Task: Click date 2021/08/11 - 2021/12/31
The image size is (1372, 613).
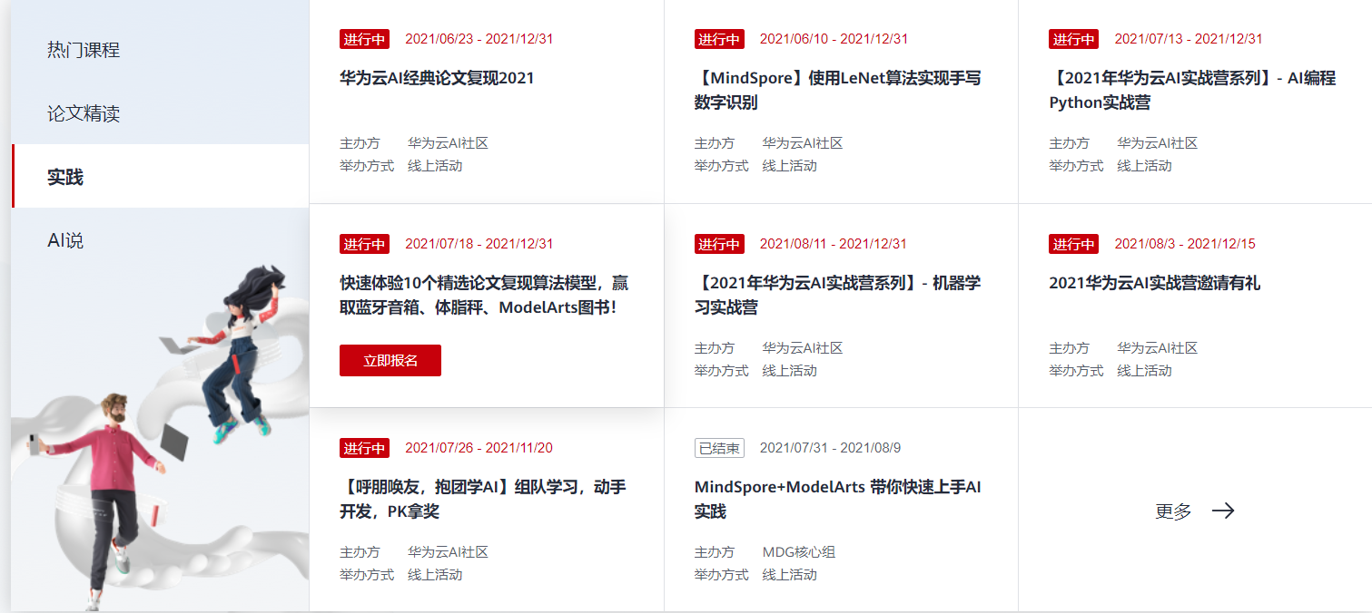Action: 834,244
